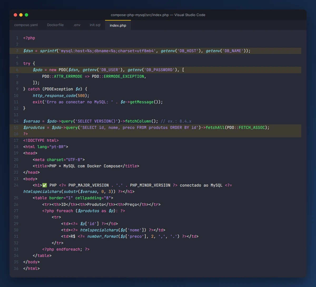Click cellpadding="8" attribute on line 25
316x287 pixels.
pos(93,198)
